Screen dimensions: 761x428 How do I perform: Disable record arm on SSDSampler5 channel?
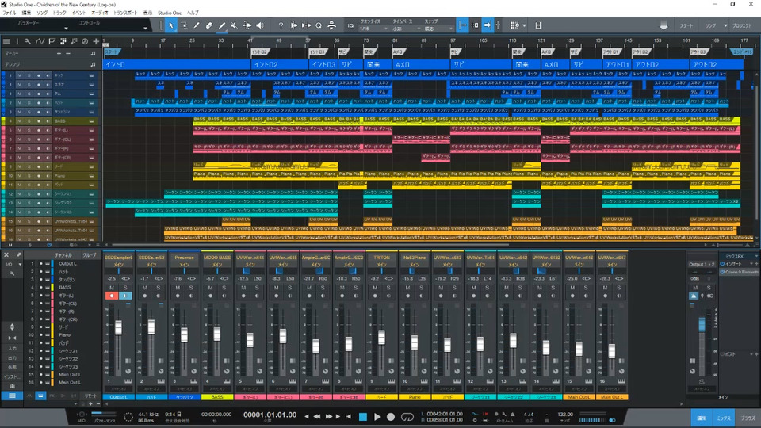coord(112,296)
